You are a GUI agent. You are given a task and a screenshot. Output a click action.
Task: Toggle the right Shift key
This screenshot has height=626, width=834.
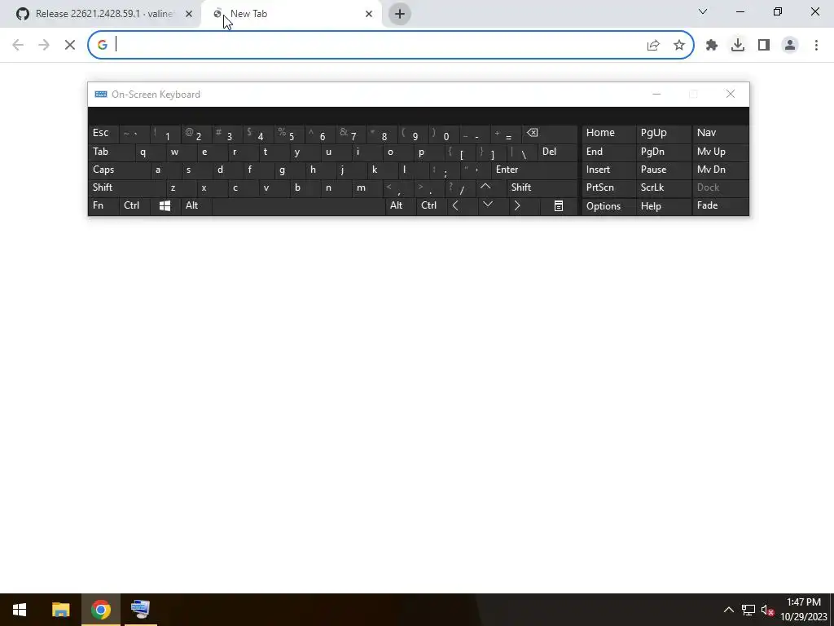[542, 187]
